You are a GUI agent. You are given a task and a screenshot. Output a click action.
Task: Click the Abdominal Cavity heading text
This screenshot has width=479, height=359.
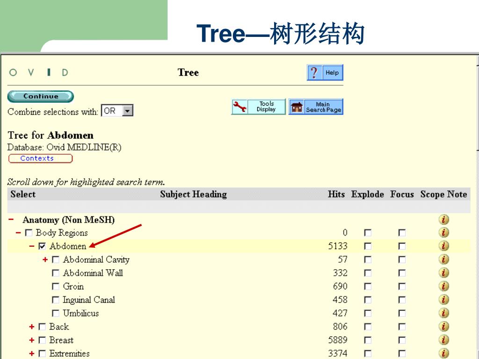tap(96, 259)
